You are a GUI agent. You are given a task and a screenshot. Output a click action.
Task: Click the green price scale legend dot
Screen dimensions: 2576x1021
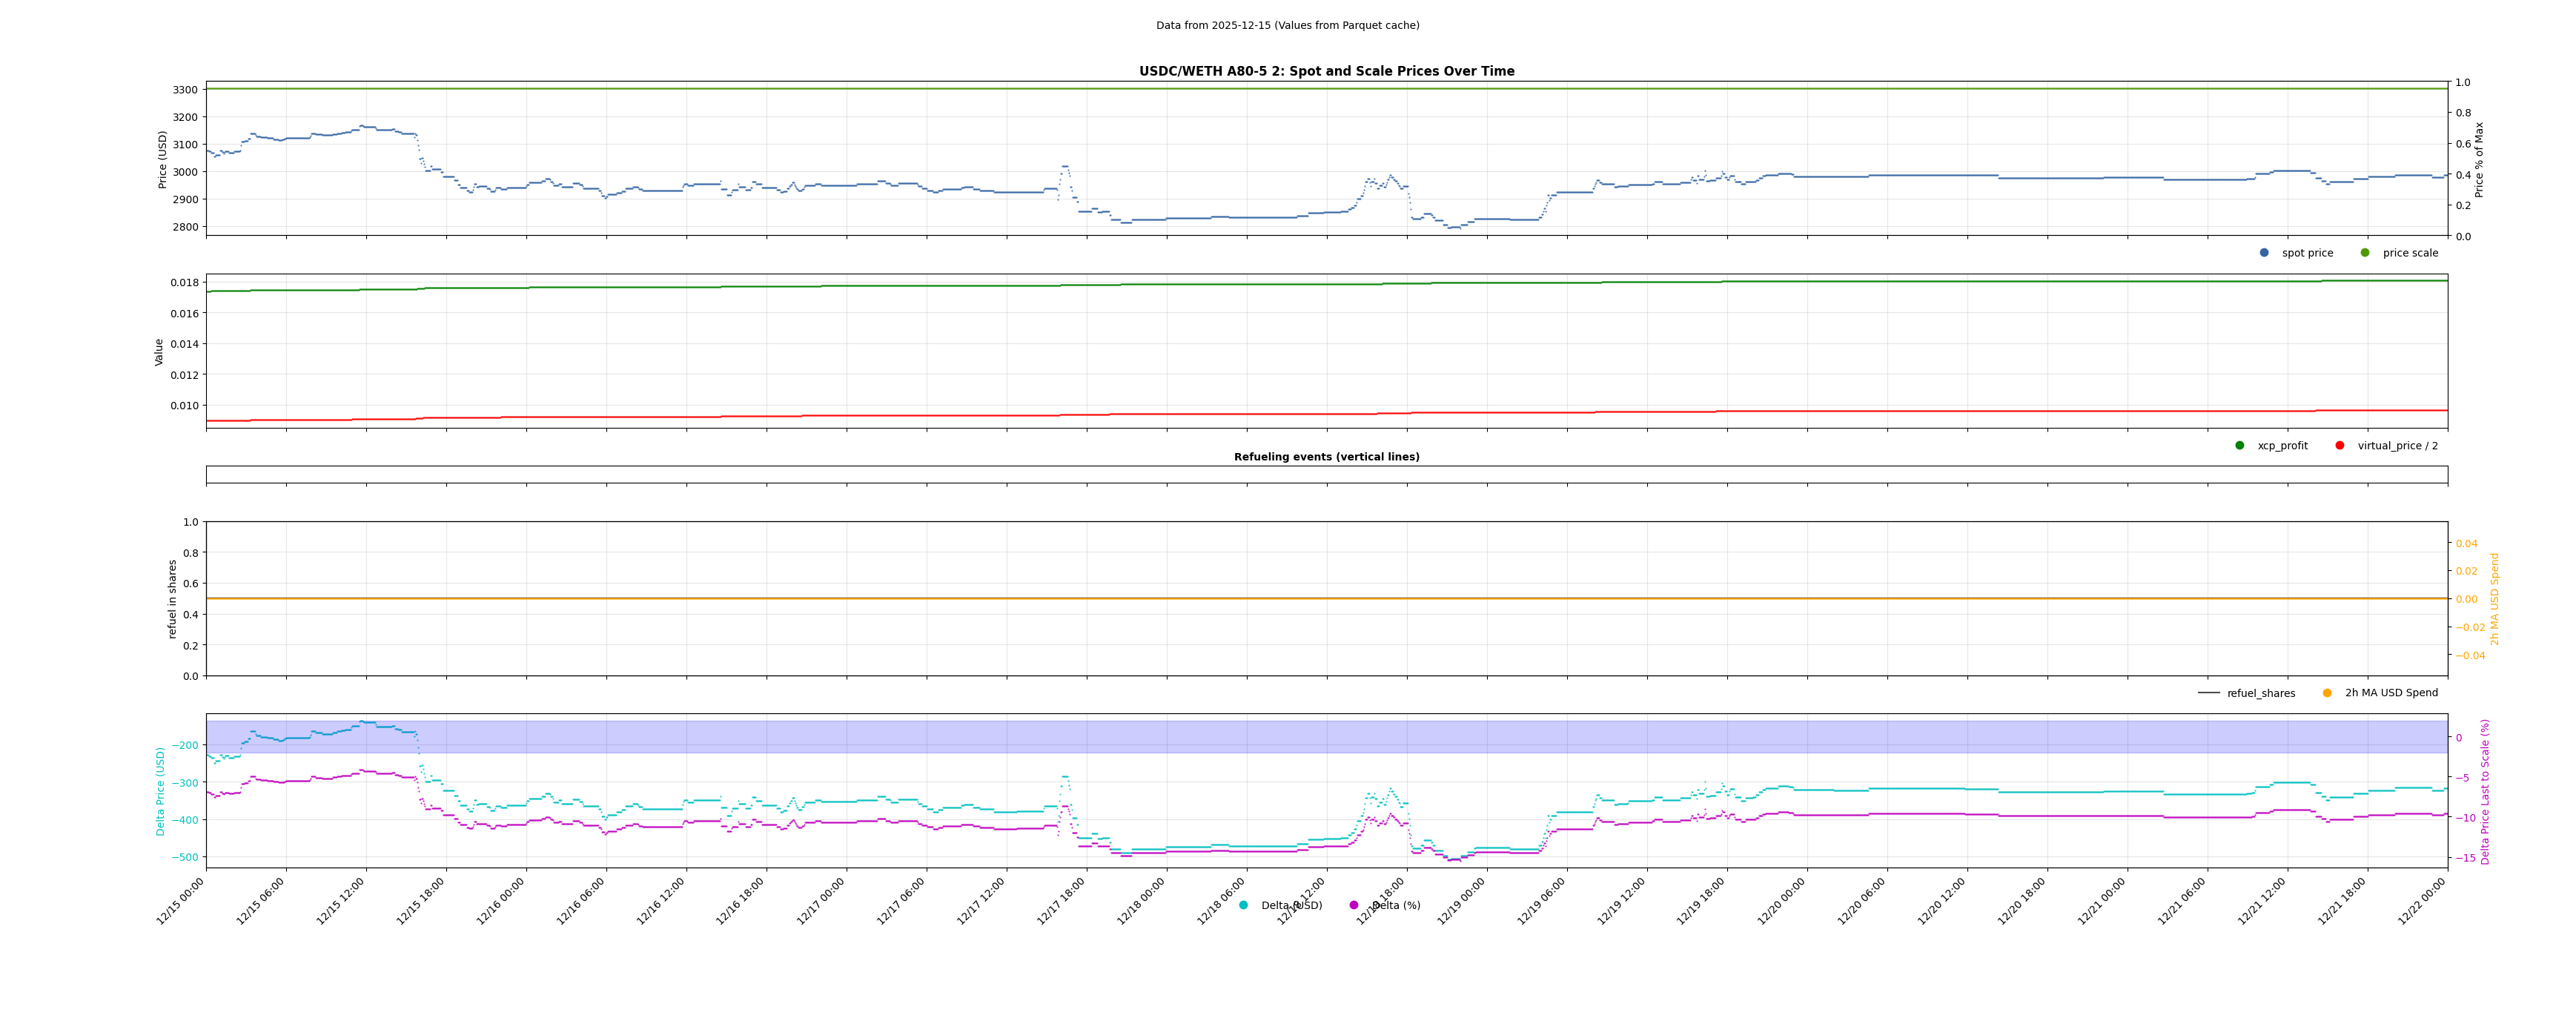pyautogui.click(x=2365, y=253)
